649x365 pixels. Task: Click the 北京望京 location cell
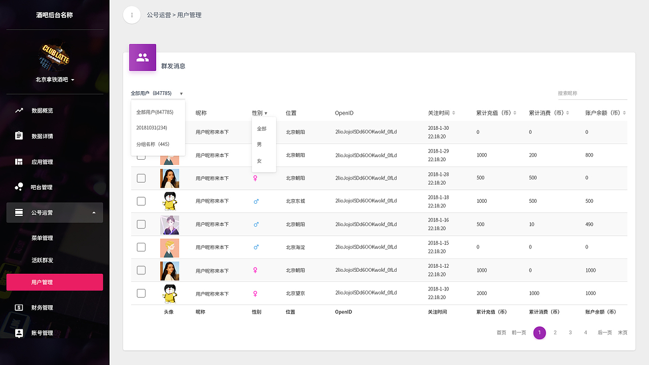pyautogui.click(x=296, y=294)
